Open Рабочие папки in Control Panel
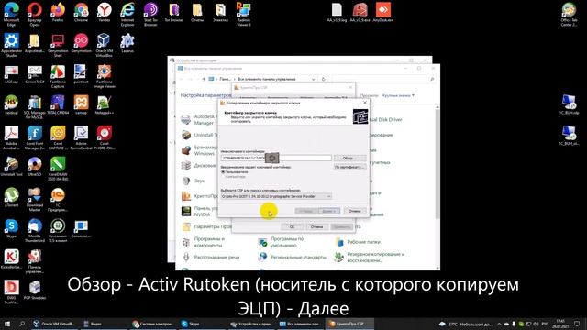This screenshot has height=330, width=587. [358, 242]
